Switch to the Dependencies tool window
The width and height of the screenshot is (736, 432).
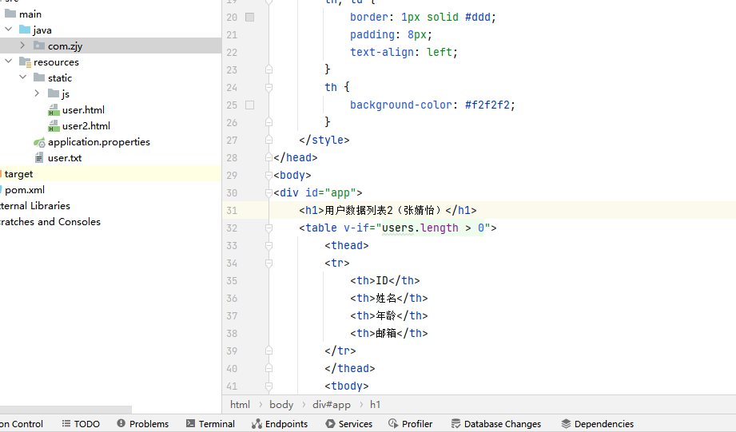(x=597, y=424)
